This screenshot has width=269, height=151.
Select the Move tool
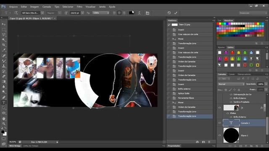(x=4, y=24)
